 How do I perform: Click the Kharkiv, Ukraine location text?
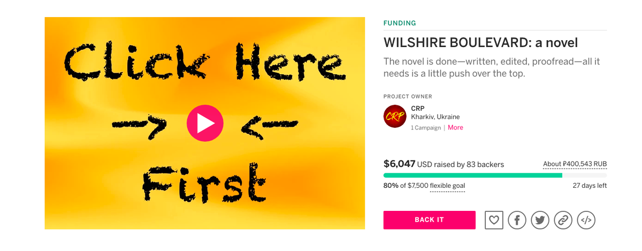coord(435,117)
